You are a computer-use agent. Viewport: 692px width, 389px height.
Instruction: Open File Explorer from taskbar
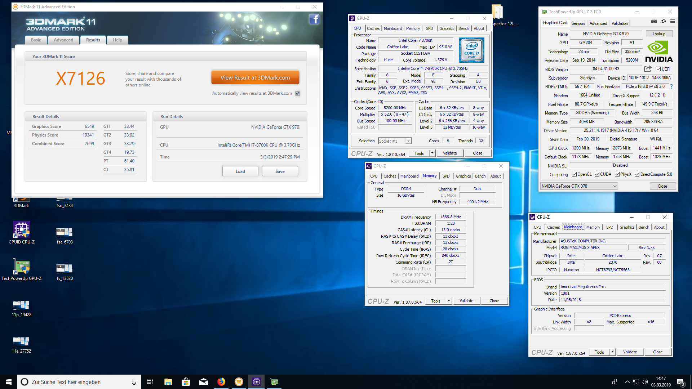[x=168, y=382]
